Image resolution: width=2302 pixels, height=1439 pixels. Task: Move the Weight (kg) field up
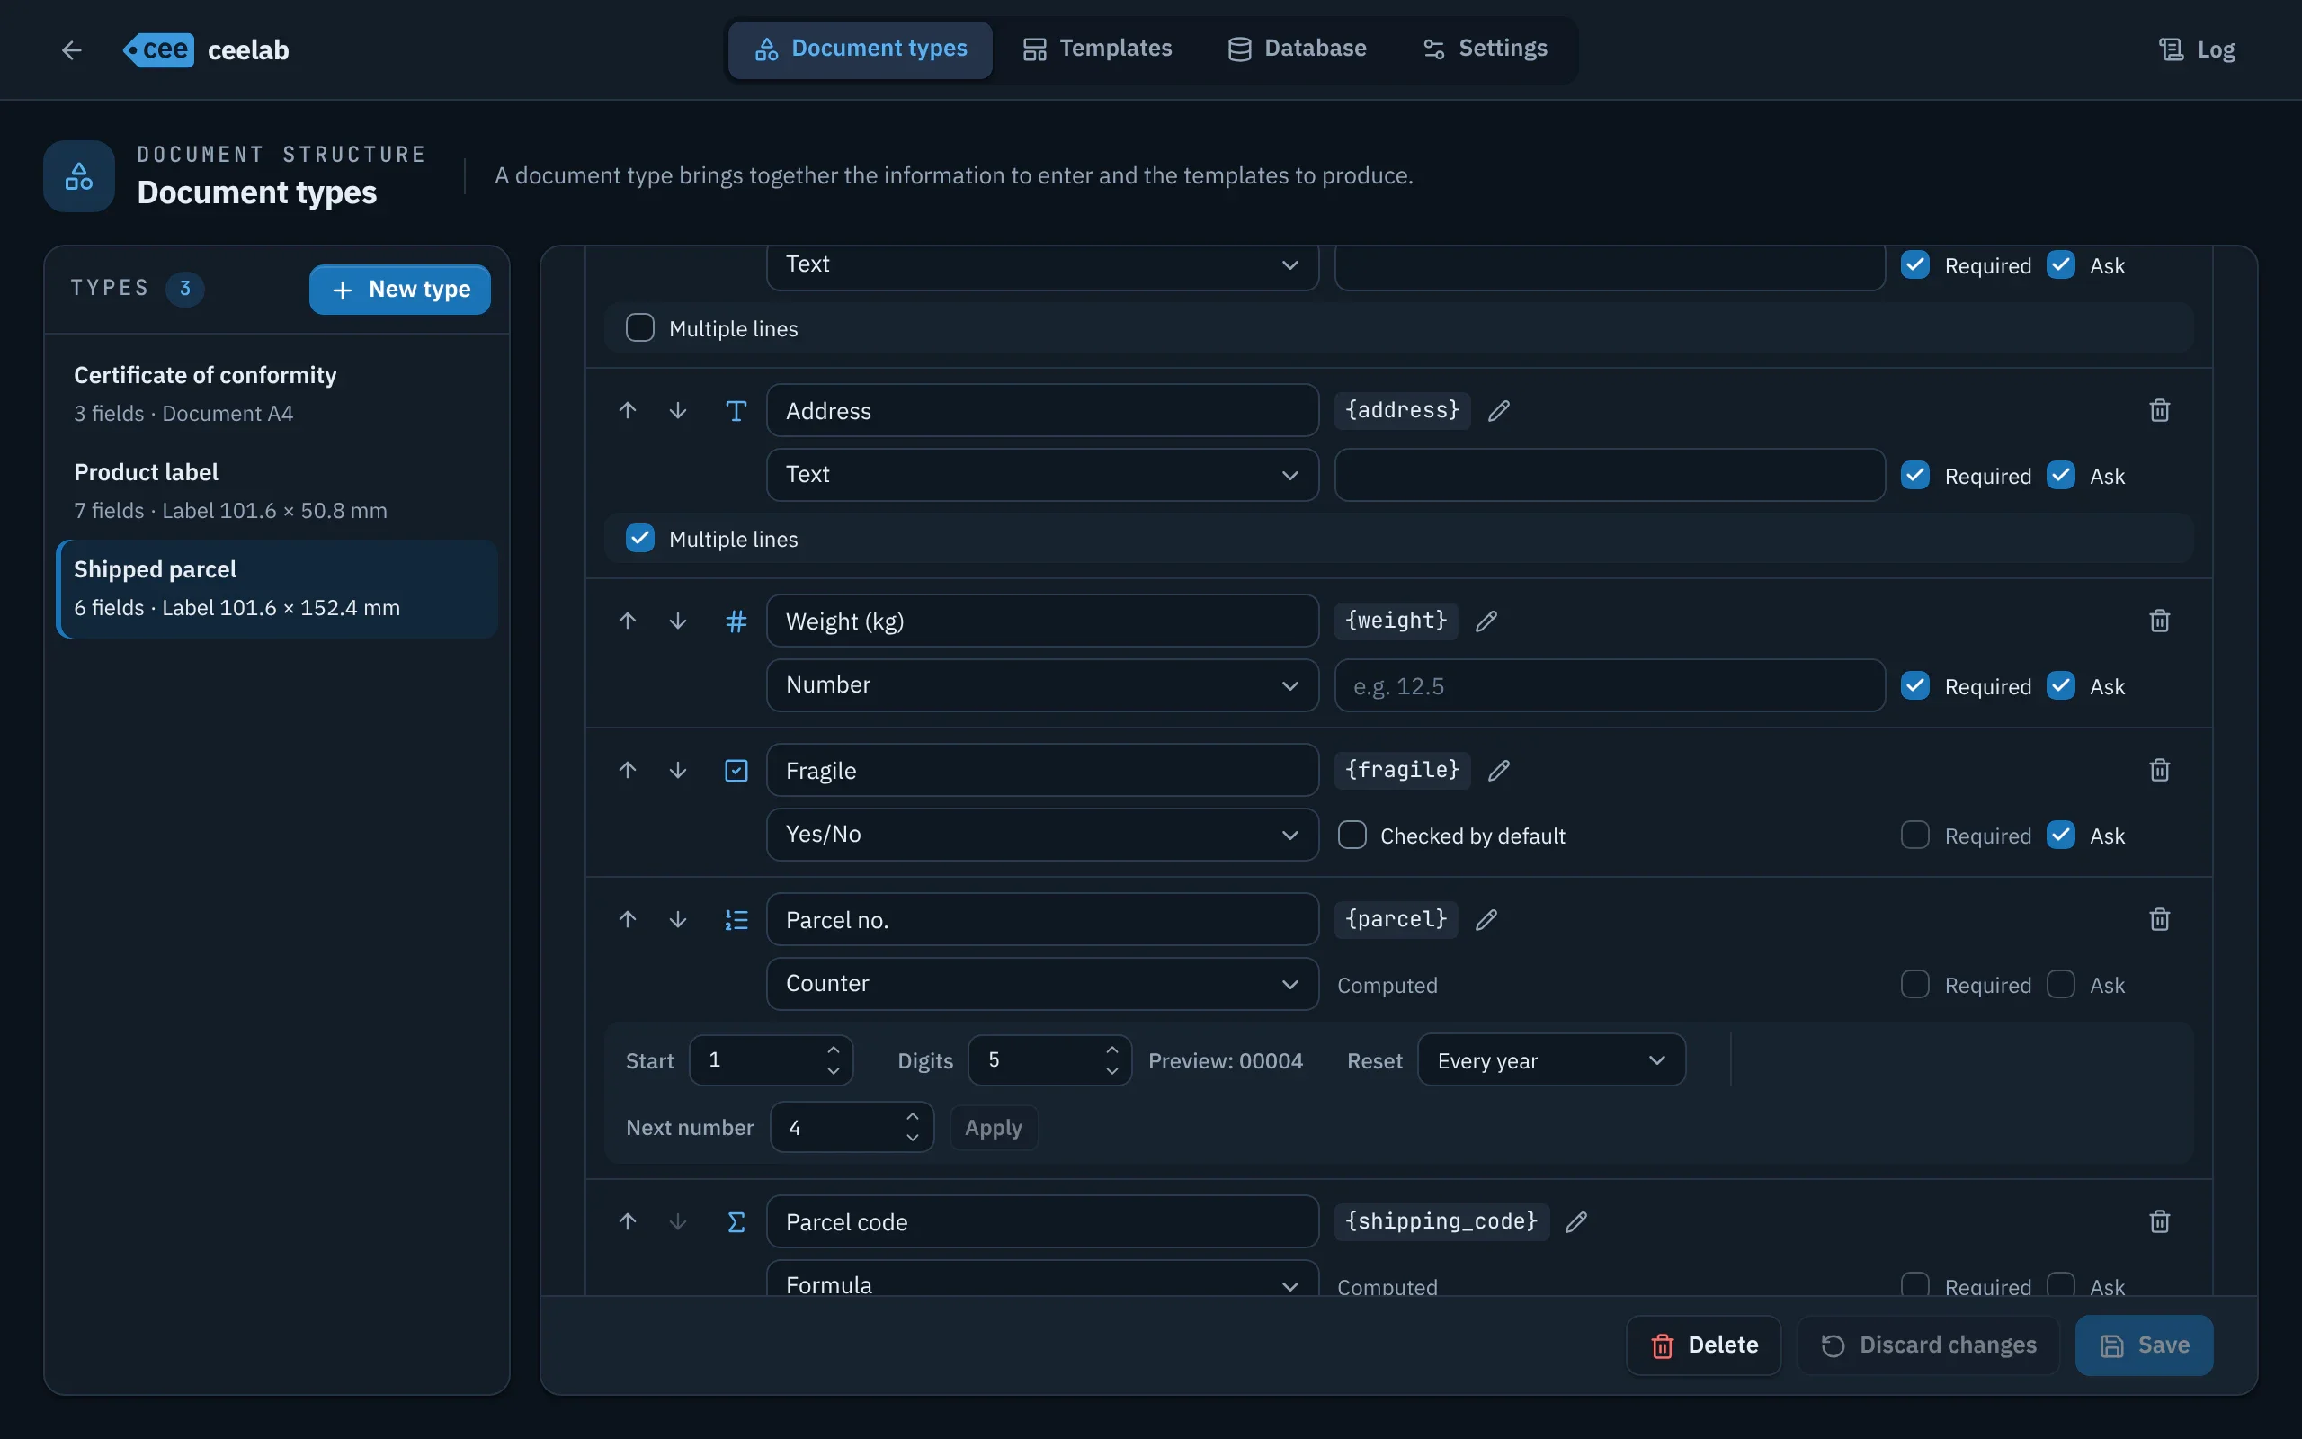628,621
